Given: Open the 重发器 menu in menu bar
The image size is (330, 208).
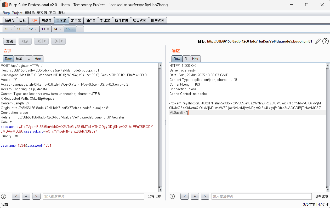Looking at the screenshot, I should [42, 13].
